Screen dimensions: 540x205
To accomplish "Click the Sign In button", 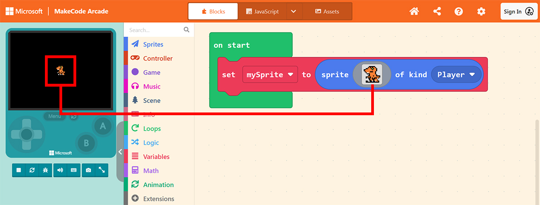I will click(x=519, y=11).
